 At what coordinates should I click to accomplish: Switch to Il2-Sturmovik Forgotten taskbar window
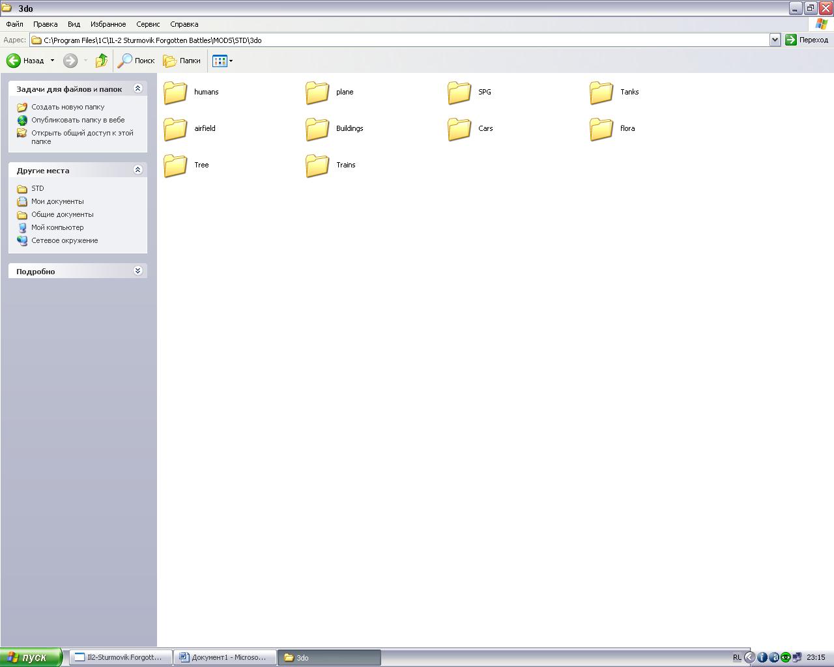(x=121, y=657)
